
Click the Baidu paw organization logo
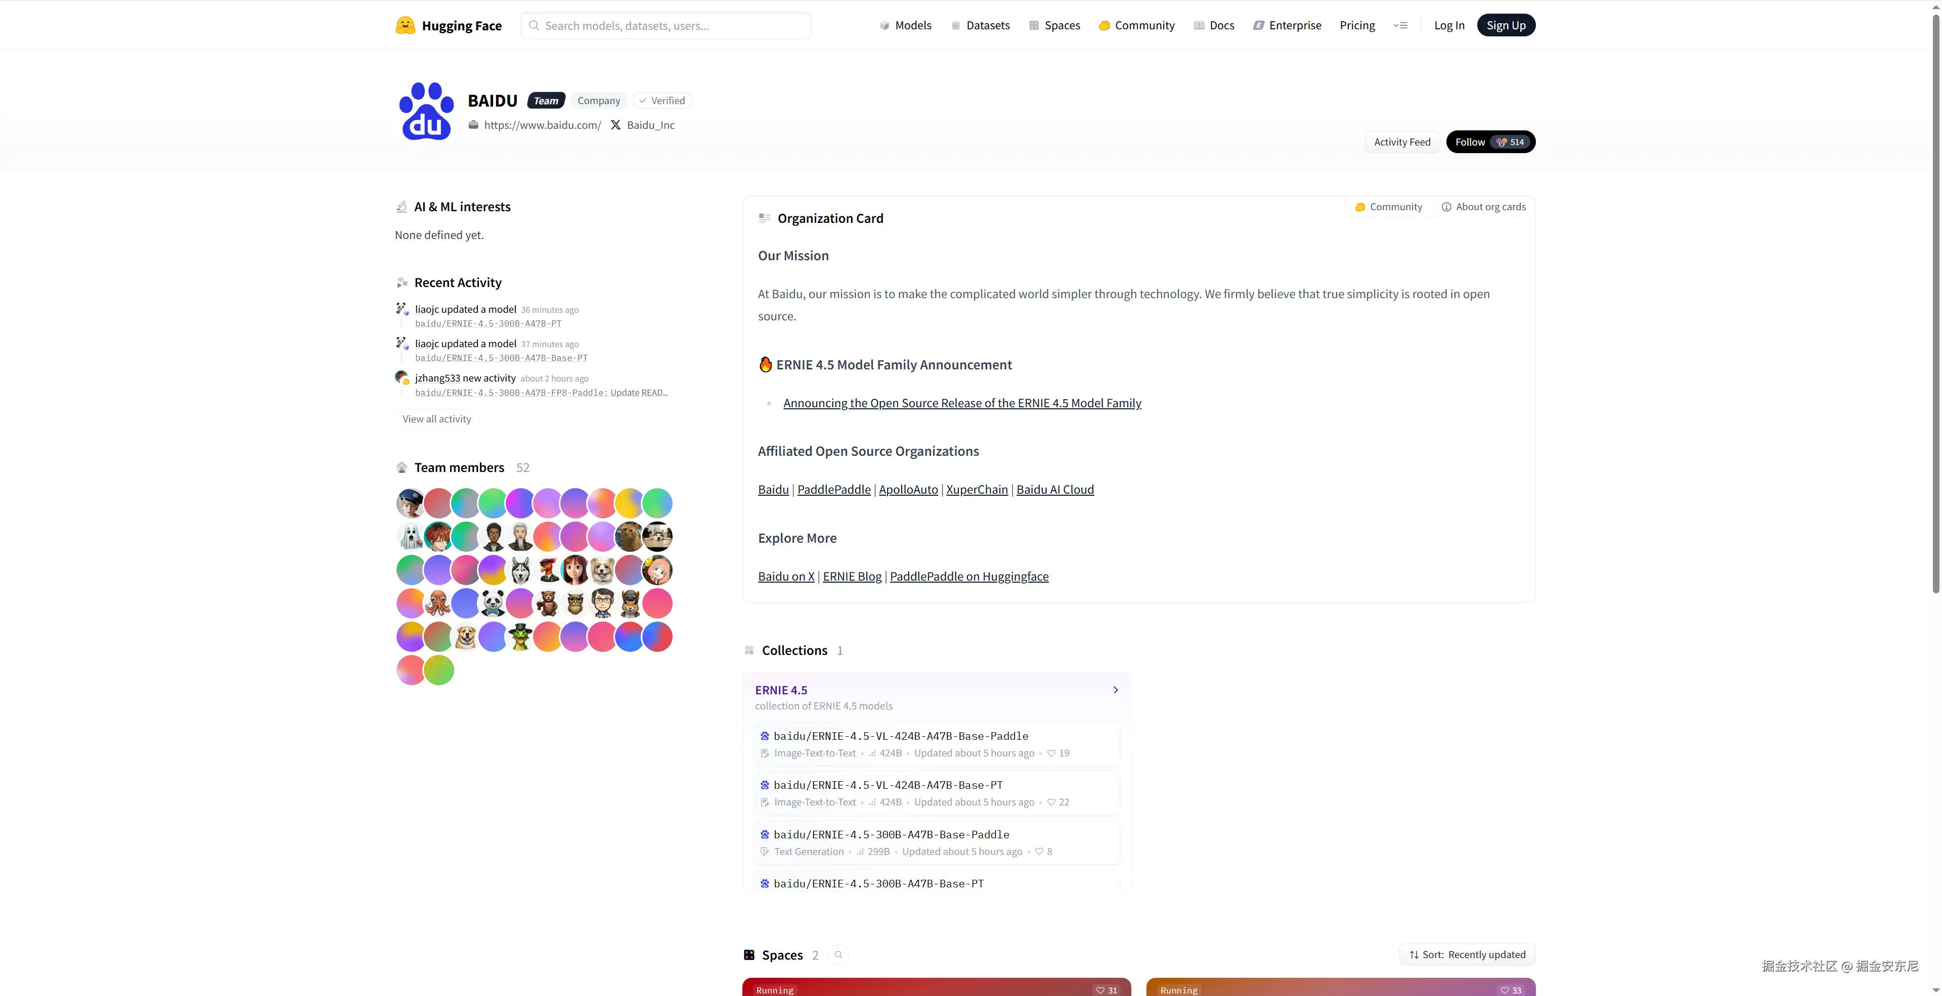coord(426,112)
